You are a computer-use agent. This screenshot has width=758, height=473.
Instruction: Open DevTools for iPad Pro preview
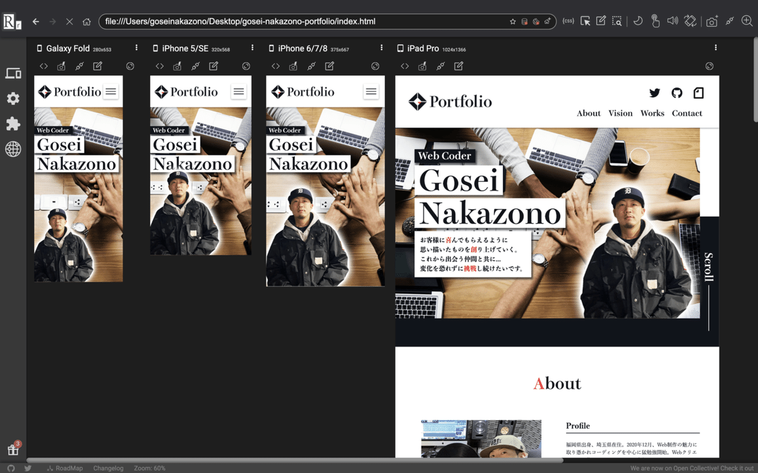[x=405, y=66]
